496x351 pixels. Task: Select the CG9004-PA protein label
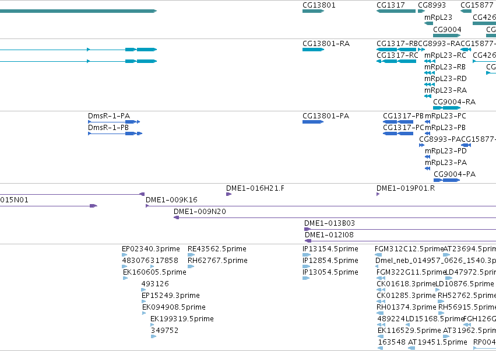[455, 174]
